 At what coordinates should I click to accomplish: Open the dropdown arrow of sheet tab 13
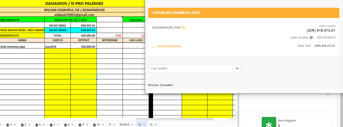(x=156, y=125)
